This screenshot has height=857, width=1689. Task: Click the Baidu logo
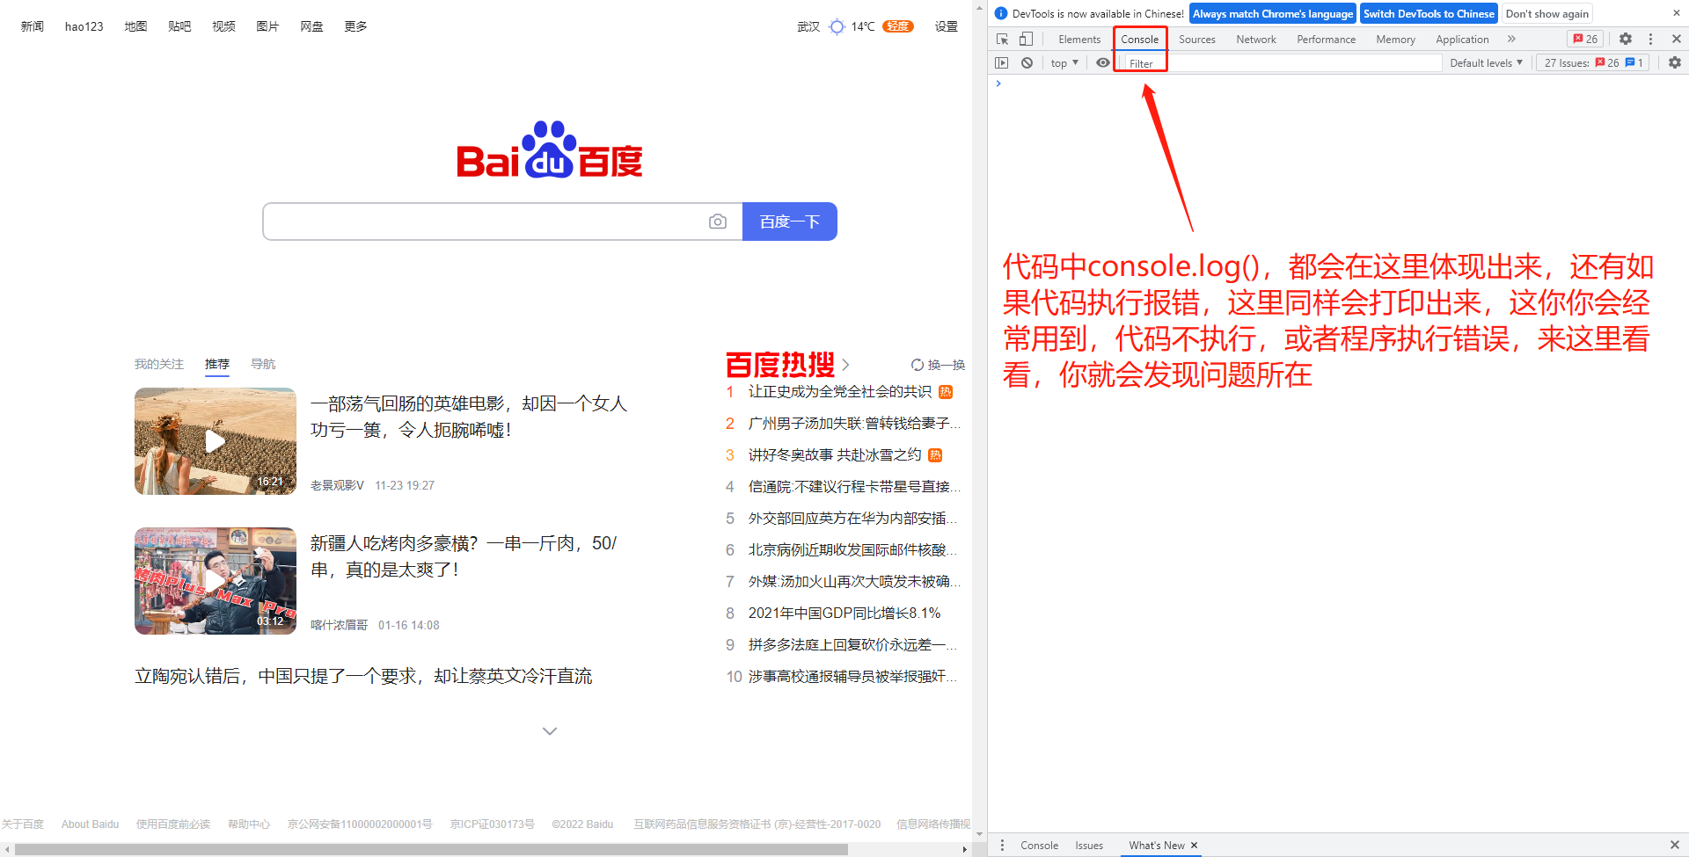(550, 149)
